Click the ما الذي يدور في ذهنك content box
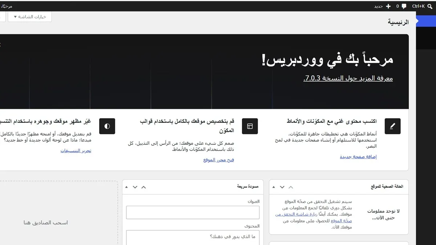 point(193,237)
